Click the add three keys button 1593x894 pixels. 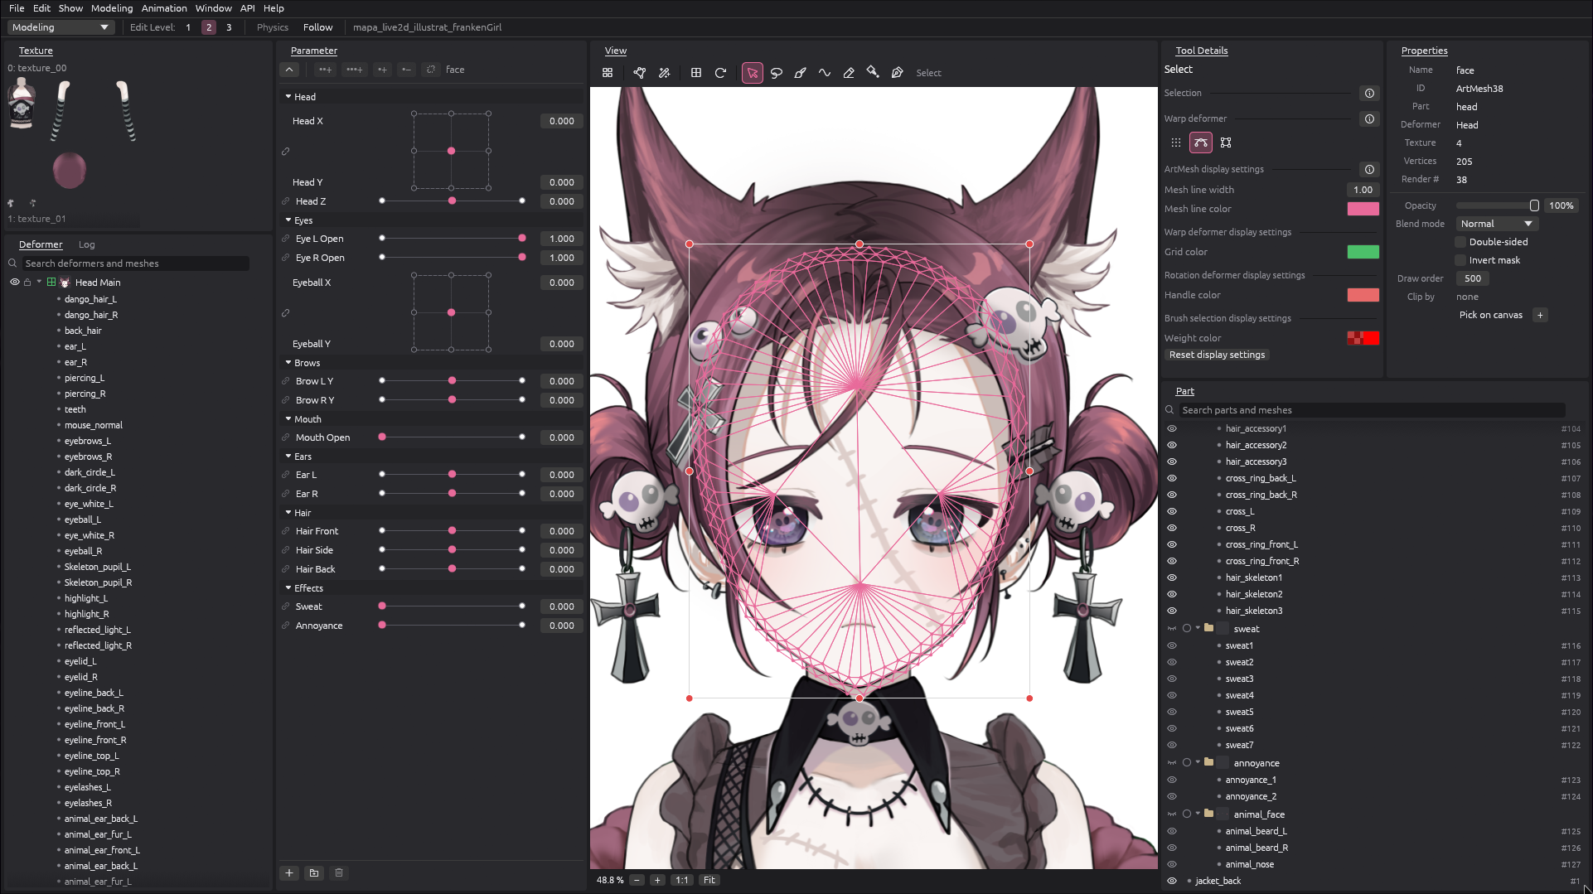354,70
